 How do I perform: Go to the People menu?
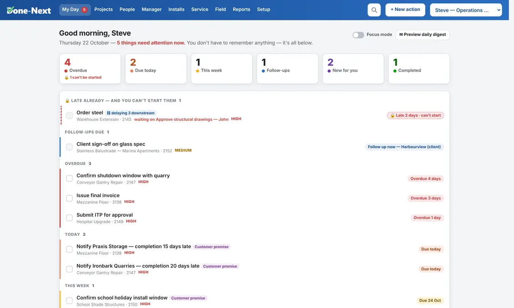pos(127,10)
